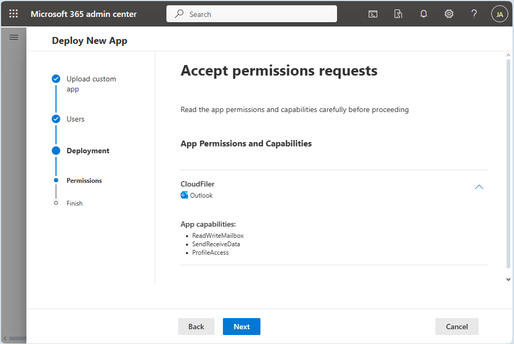Click the Next button
514x344 pixels.
tap(241, 327)
